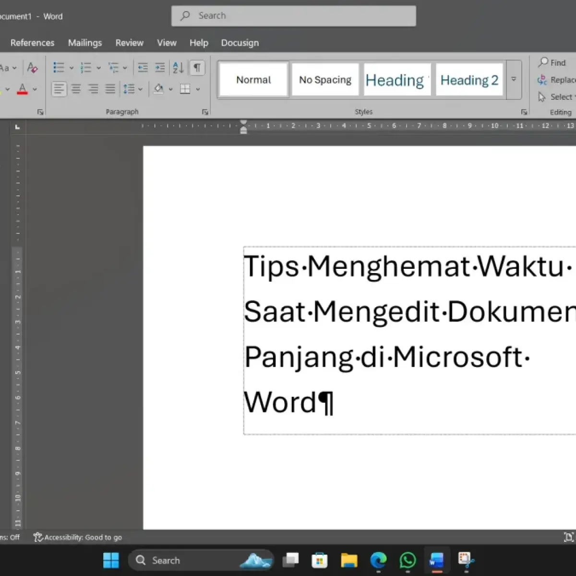The image size is (576, 576).
Task: Expand the line spacing dropdown arrow
Action: click(x=140, y=89)
